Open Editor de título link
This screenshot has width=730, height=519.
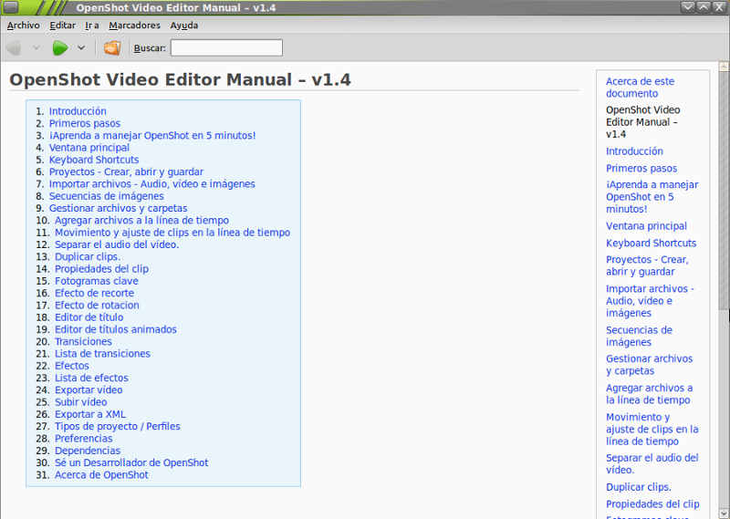[89, 317]
